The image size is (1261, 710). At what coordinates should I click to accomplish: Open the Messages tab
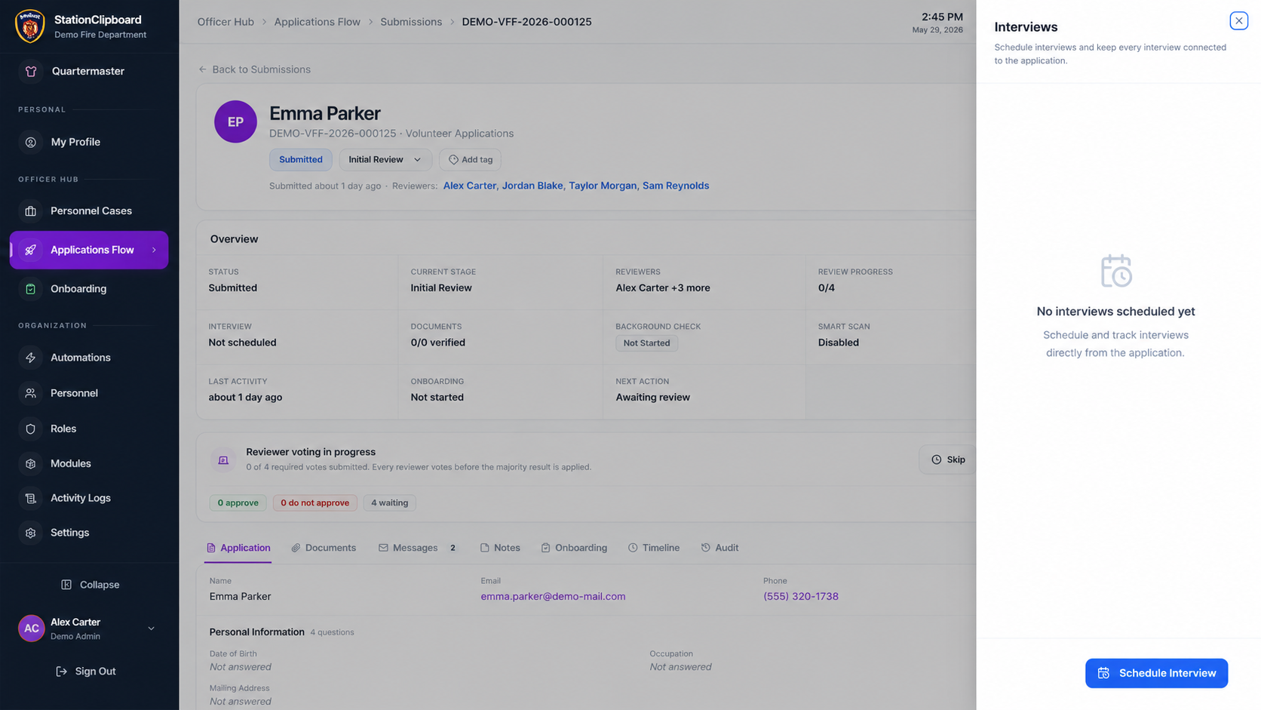pos(419,548)
